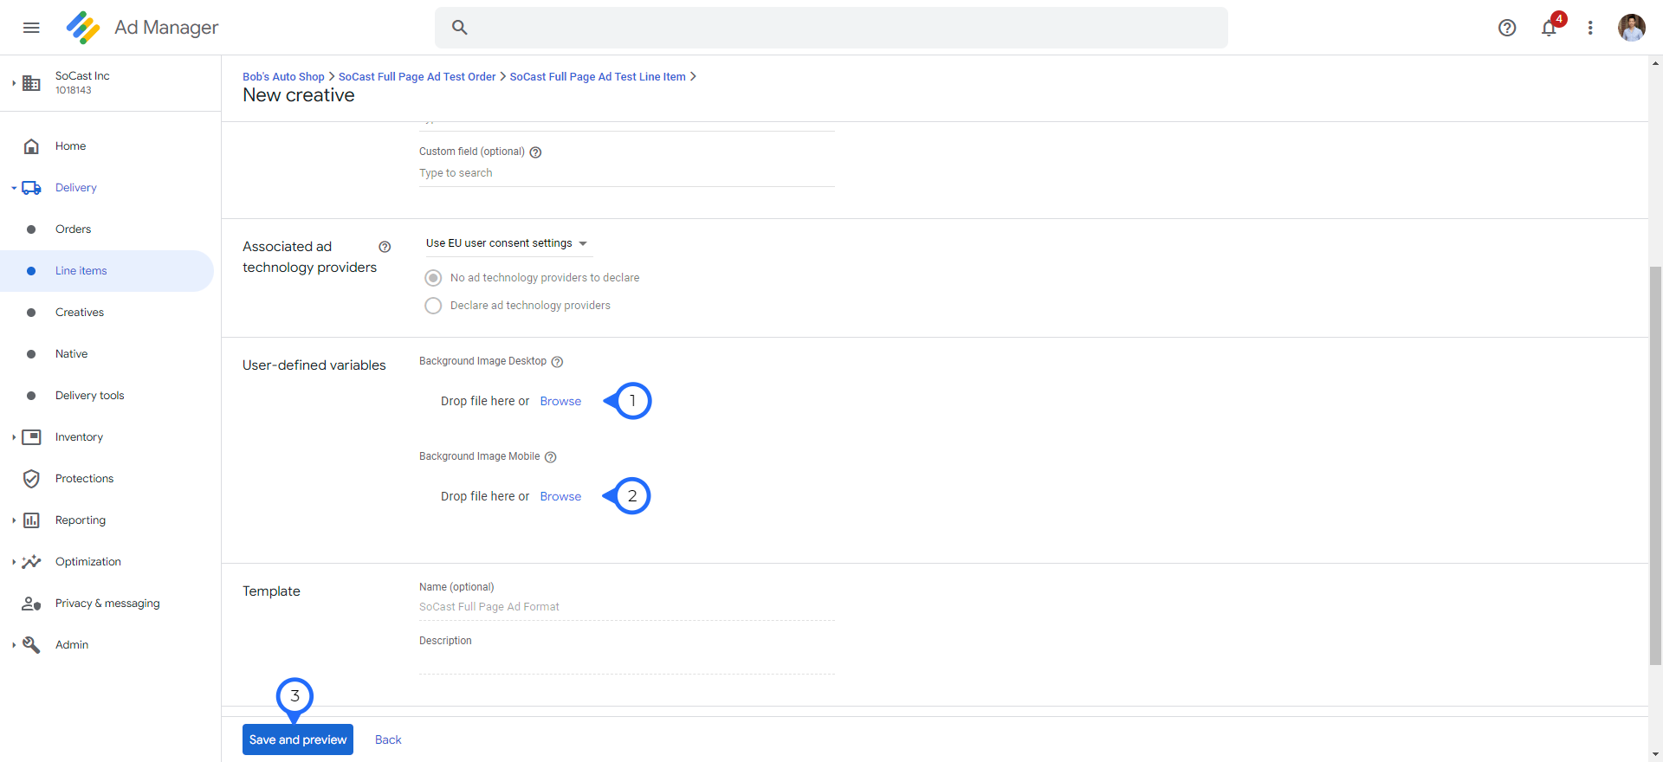
Task: Click the Home house icon
Action: click(x=31, y=146)
